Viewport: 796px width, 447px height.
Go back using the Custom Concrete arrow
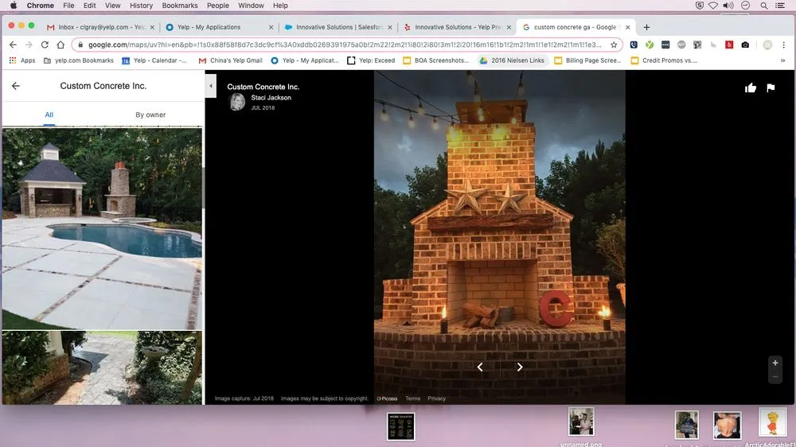coord(16,86)
